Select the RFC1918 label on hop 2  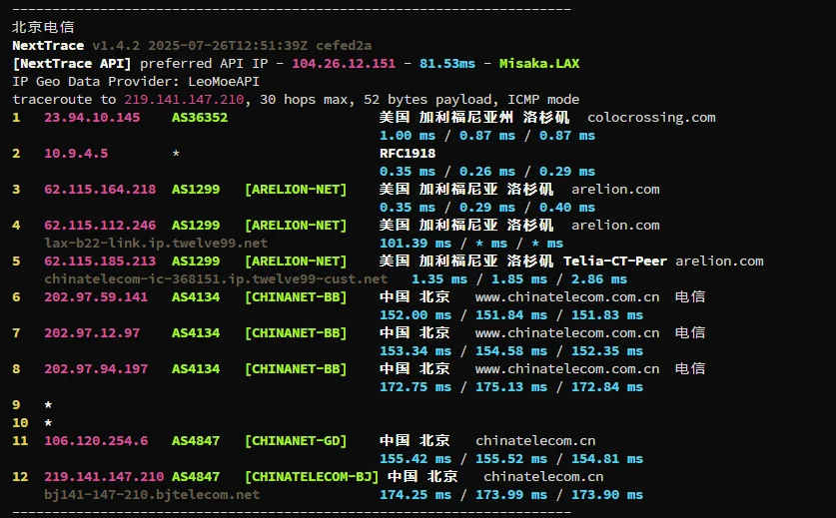point(408,154)
